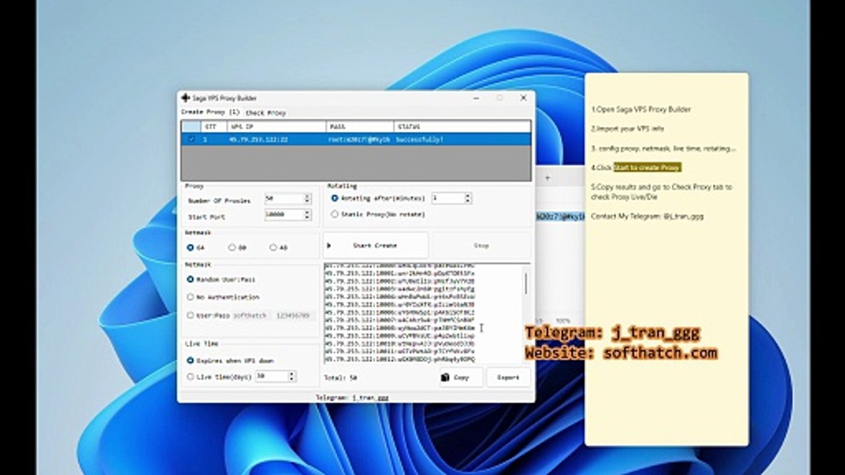Click the Stop button

point(481,245)
